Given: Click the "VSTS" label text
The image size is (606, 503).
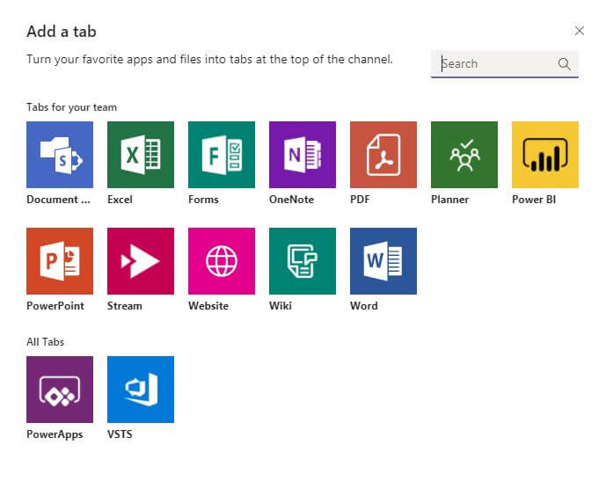Looking at the screenshot, I should pos(120,434).
